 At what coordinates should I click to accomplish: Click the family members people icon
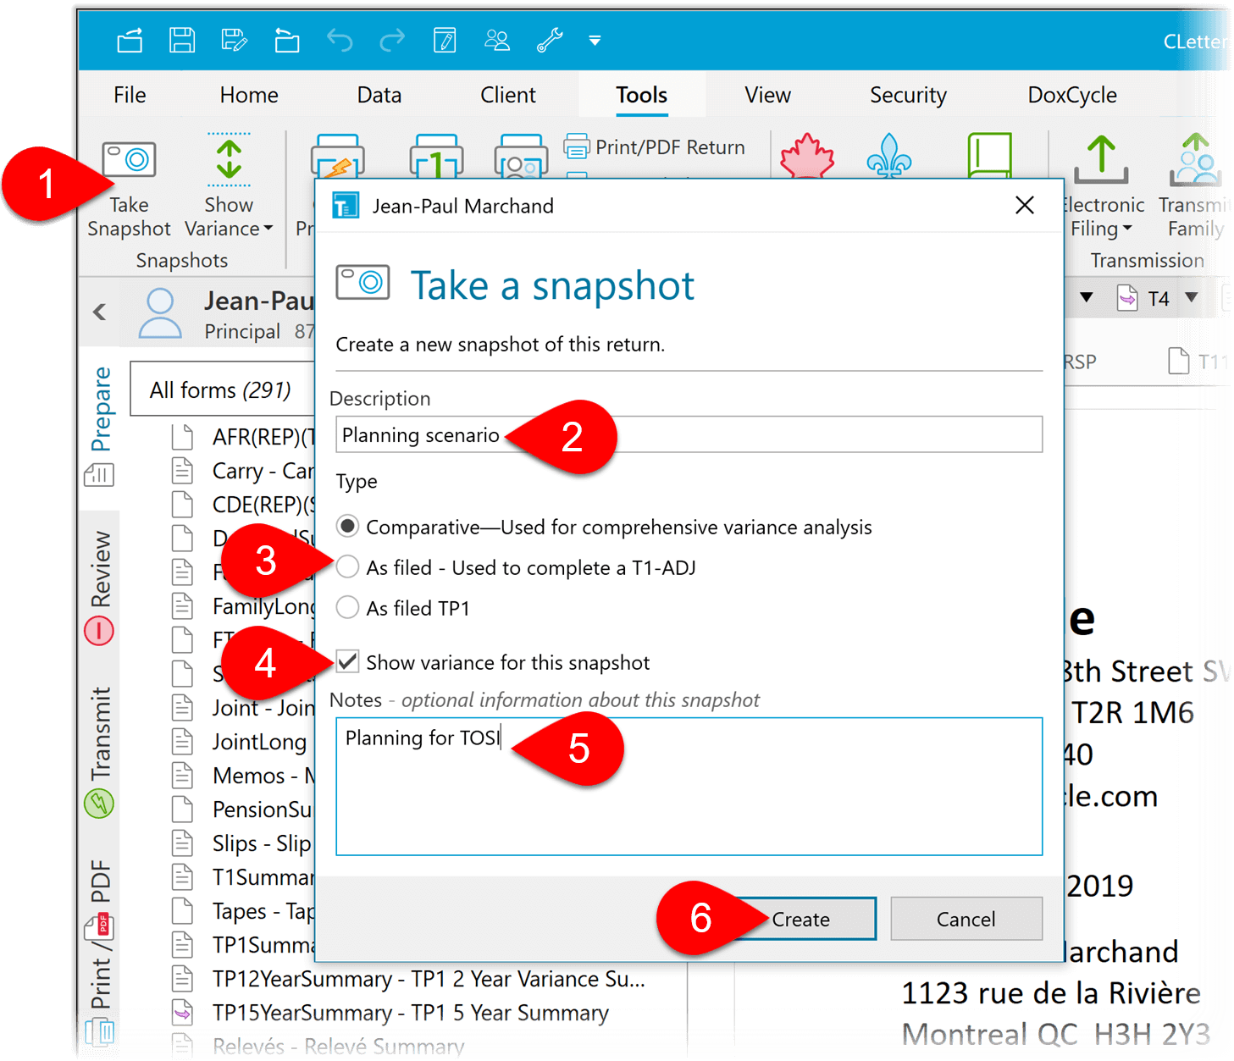(x=497, y=40)
